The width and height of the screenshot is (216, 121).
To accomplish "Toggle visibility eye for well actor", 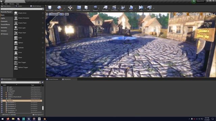I will [x=2, y=87].
